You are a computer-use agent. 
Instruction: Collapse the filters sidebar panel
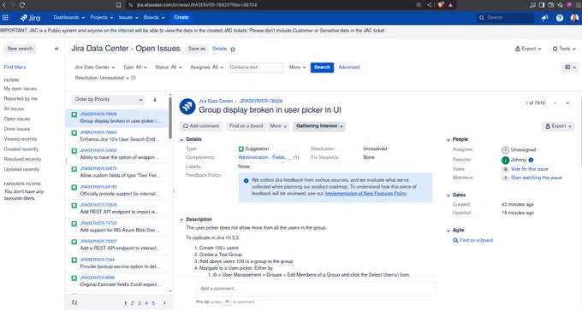[56, 49]
